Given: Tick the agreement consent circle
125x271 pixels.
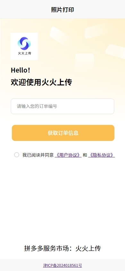Looking at the screenshot, I should pos(17,155).
